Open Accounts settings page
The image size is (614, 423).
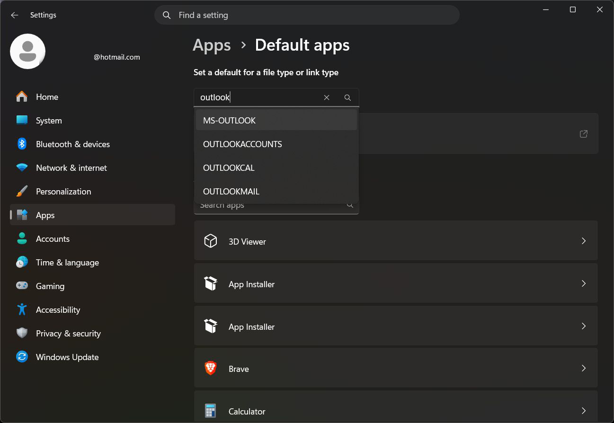click(92, 238)
